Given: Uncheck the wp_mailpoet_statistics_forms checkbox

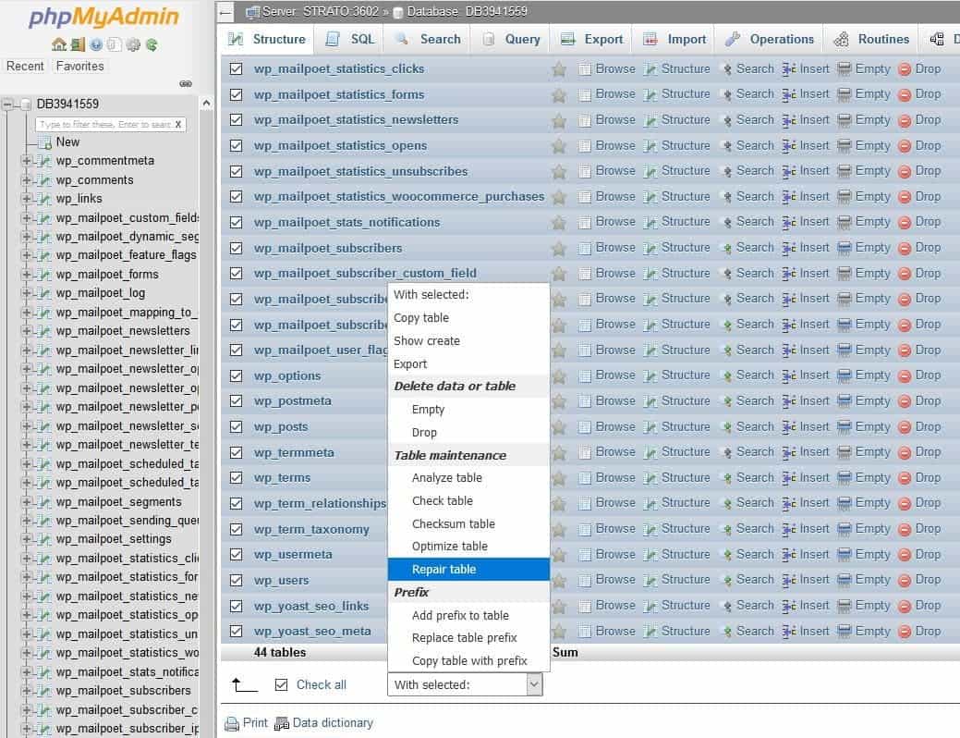Looking at the screenshot, I should [236, 94].
